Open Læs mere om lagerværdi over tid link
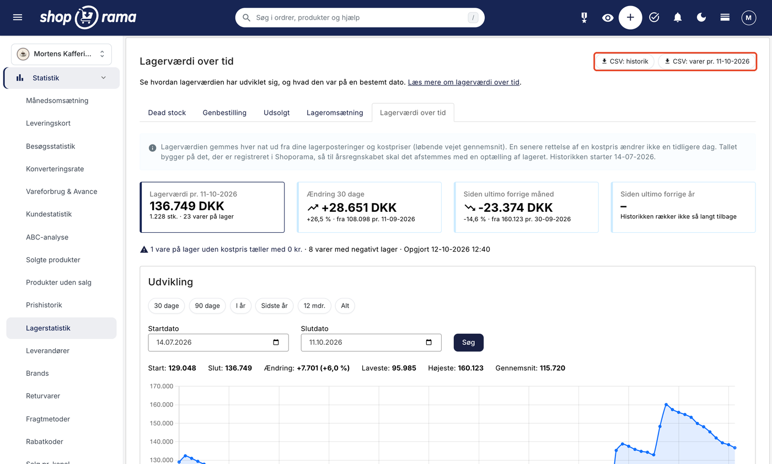 [x=464, y=82]
